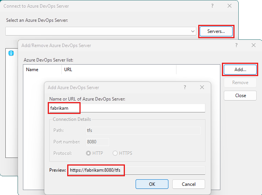
Task: Select the HTTPS protocol radio button
Action: tap(115, 153)
